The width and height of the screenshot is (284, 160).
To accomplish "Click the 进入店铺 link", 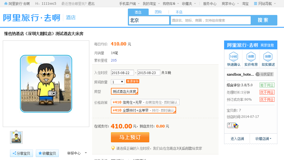I will (x=237, y=139).
